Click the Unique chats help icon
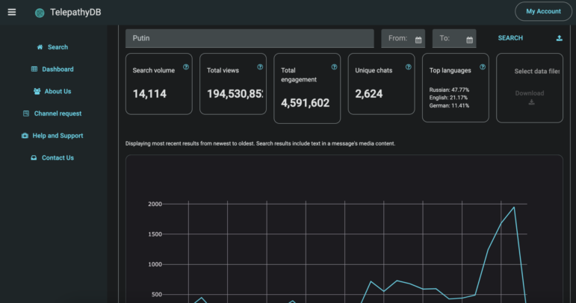Screen dimensions: 576x303 click(x=409, y=67)
